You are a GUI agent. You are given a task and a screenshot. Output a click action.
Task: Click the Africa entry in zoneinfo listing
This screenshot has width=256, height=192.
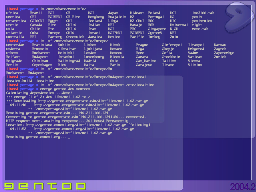tap(12, 13)
